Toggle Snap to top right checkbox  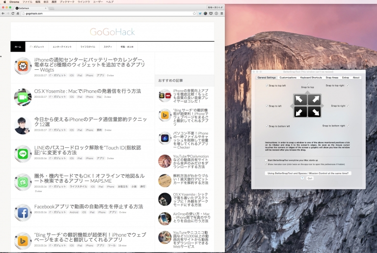pyautogui.click(x=348, y=85)
